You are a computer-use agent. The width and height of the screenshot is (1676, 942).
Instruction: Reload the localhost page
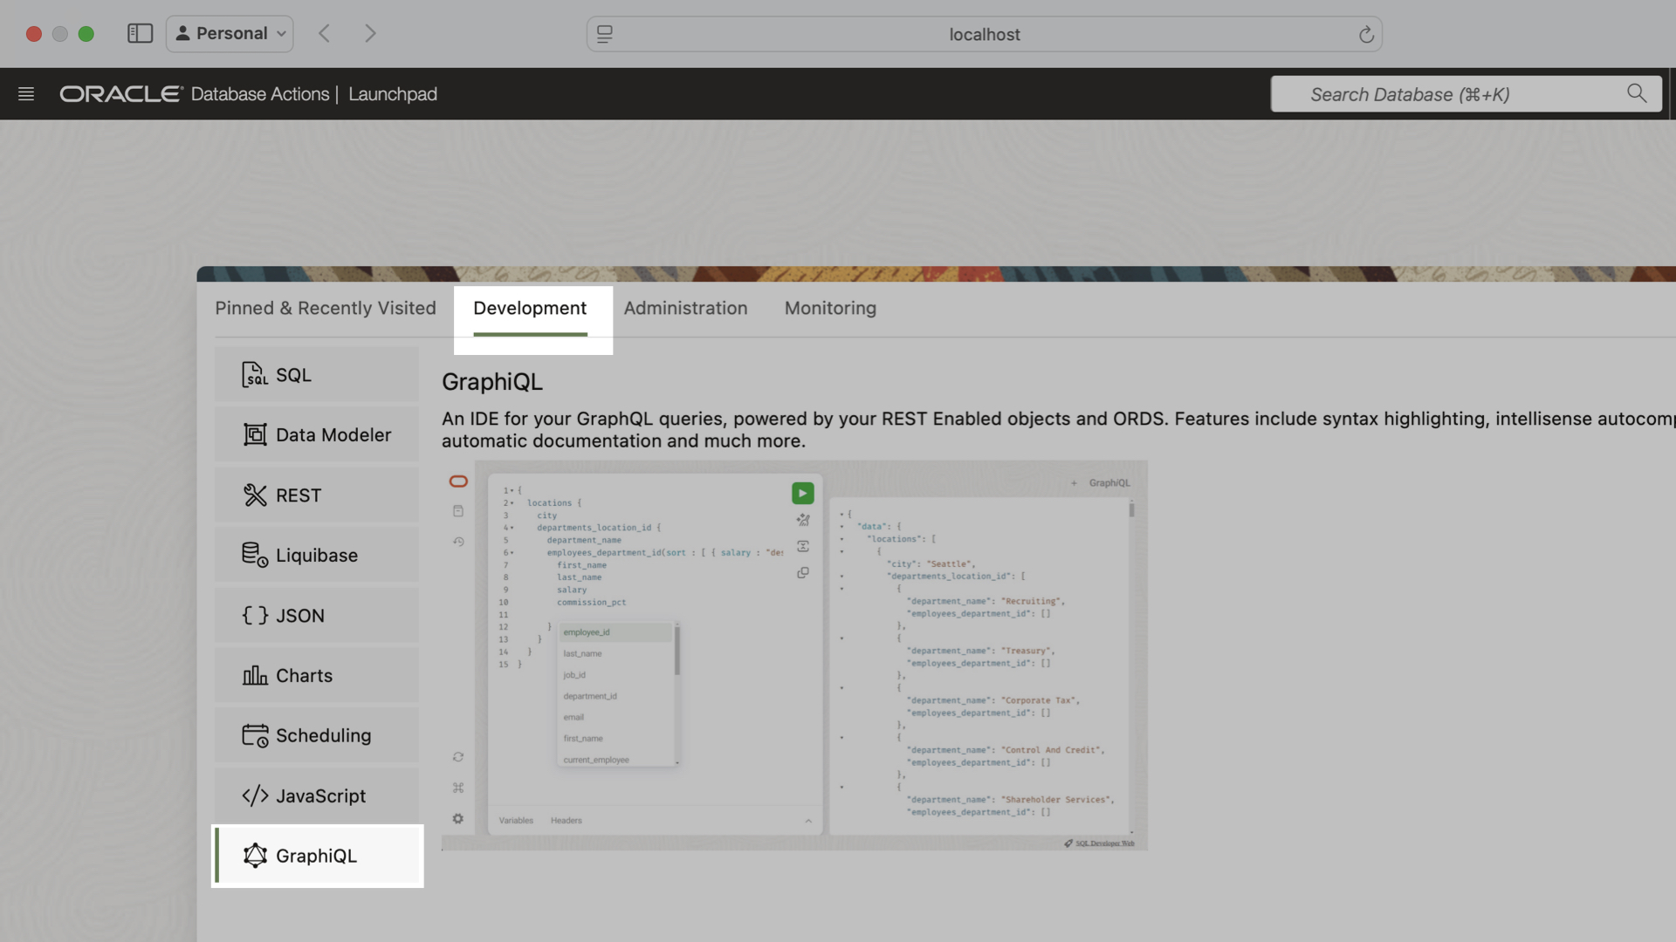[x=1366, y=34]
